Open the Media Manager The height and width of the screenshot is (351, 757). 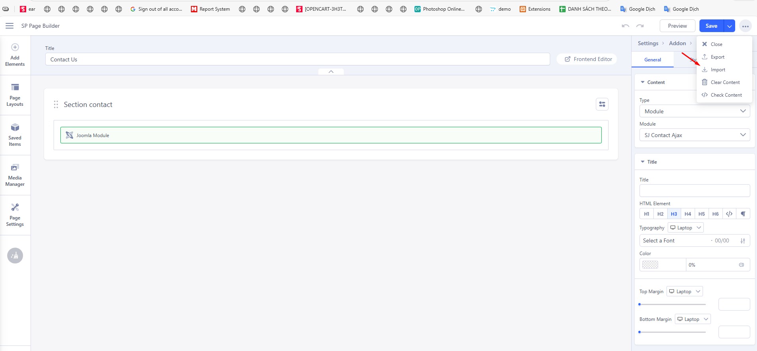tap(15, 175)
